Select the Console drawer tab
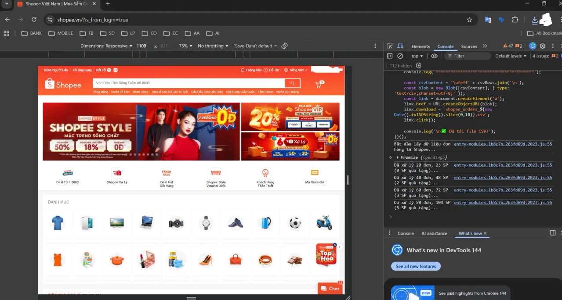Screen dimensions: 562x300 406,233
